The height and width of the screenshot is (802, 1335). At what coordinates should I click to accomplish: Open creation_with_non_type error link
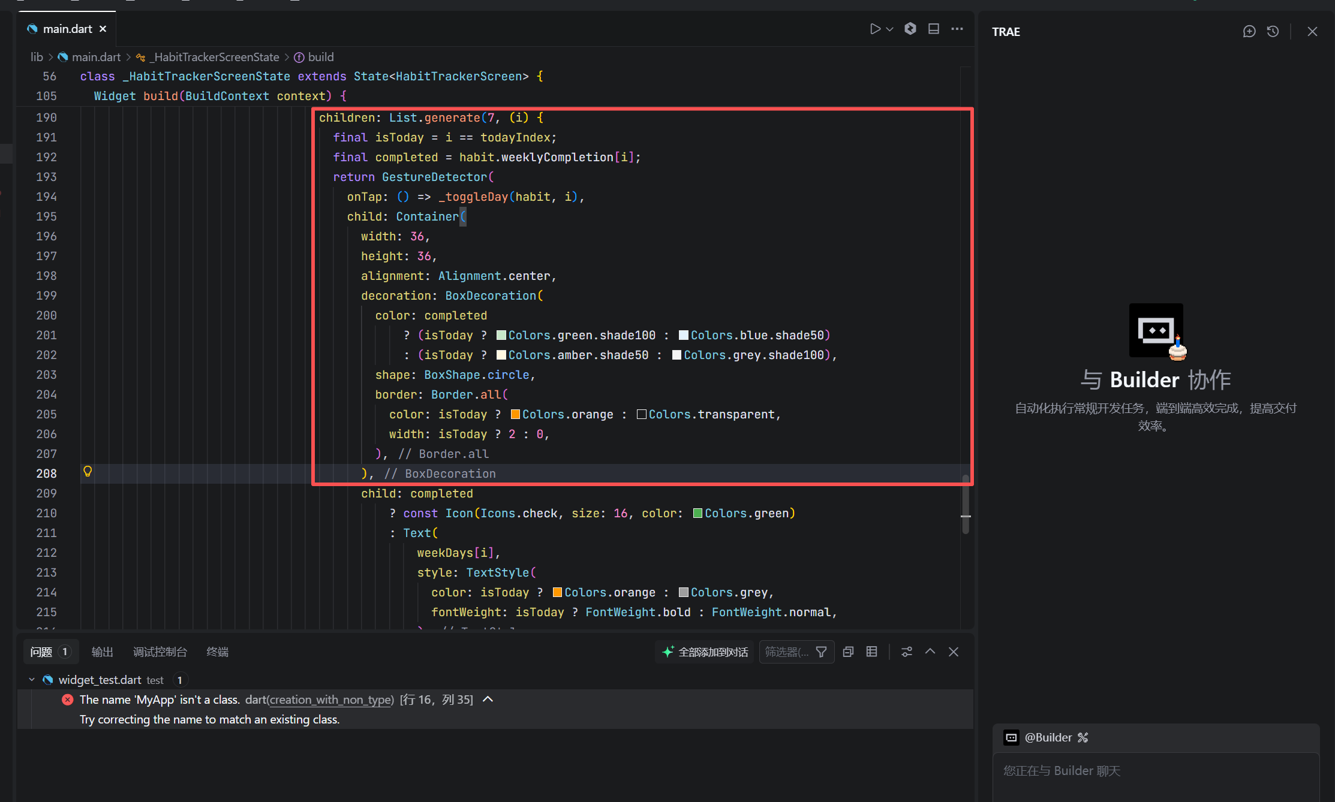tap(330, 700)
